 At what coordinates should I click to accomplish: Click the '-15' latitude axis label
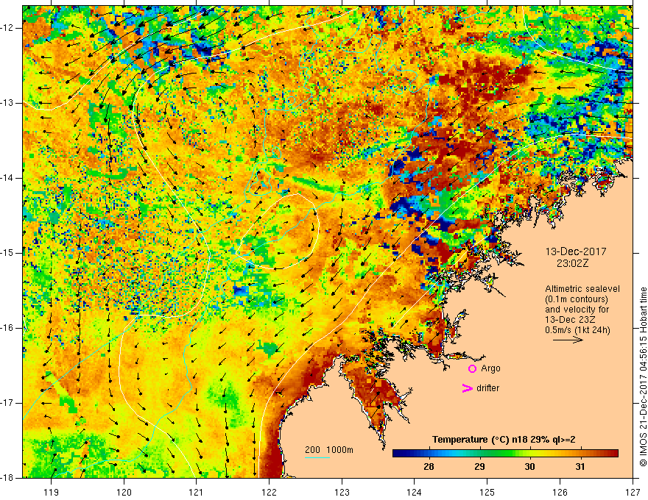tap(7, 252)
